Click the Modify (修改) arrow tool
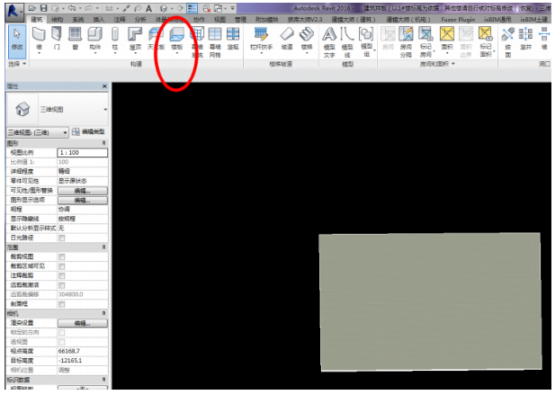 17,41
